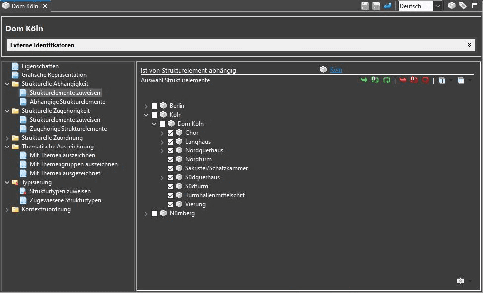Image resolution: width=483 pixels, height=293 pixels.
Task: Click the collapse all minus icon
Action: [461, 81]
